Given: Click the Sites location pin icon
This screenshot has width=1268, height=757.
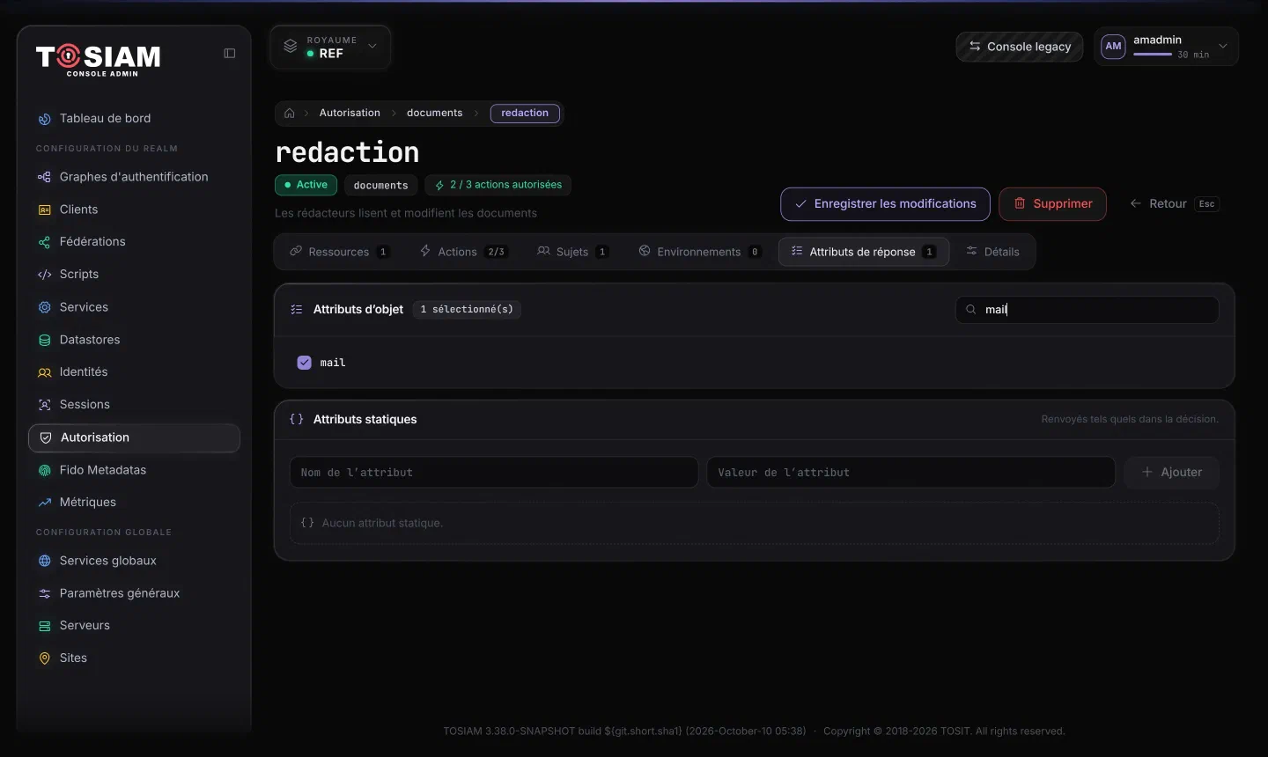Looking at the screenshot, I should pos(45,658).
